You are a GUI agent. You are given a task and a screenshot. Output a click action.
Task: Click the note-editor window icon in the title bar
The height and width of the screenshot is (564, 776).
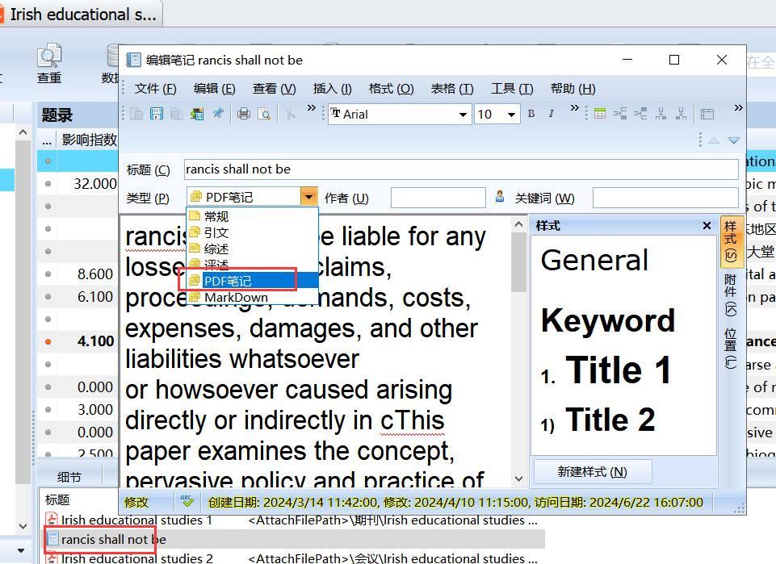point(133,60)
